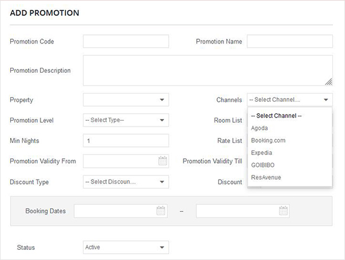345x260 pixels.
Task: Click the Min Nights input field
Action: point(126,140)
